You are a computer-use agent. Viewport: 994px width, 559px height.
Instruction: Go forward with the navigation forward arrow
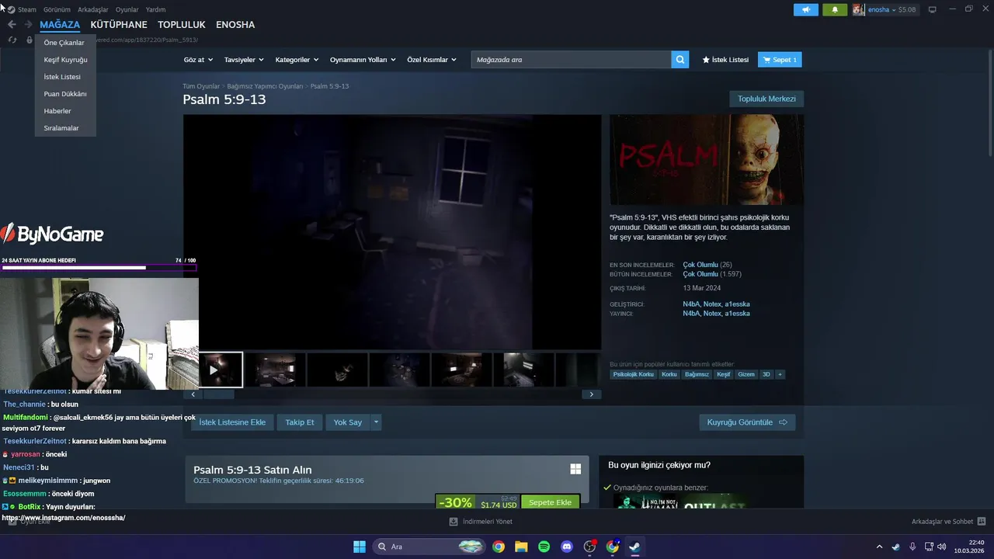point(28,25)
